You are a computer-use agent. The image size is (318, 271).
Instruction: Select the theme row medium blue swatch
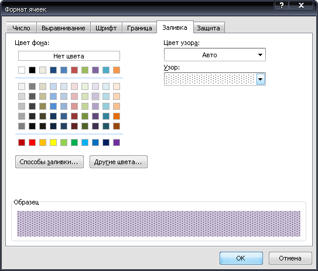64,70
